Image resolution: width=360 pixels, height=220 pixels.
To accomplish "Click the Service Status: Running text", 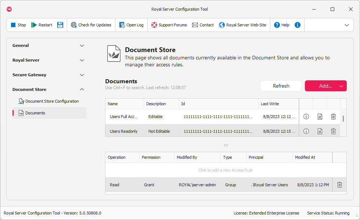I will (328, 213).
